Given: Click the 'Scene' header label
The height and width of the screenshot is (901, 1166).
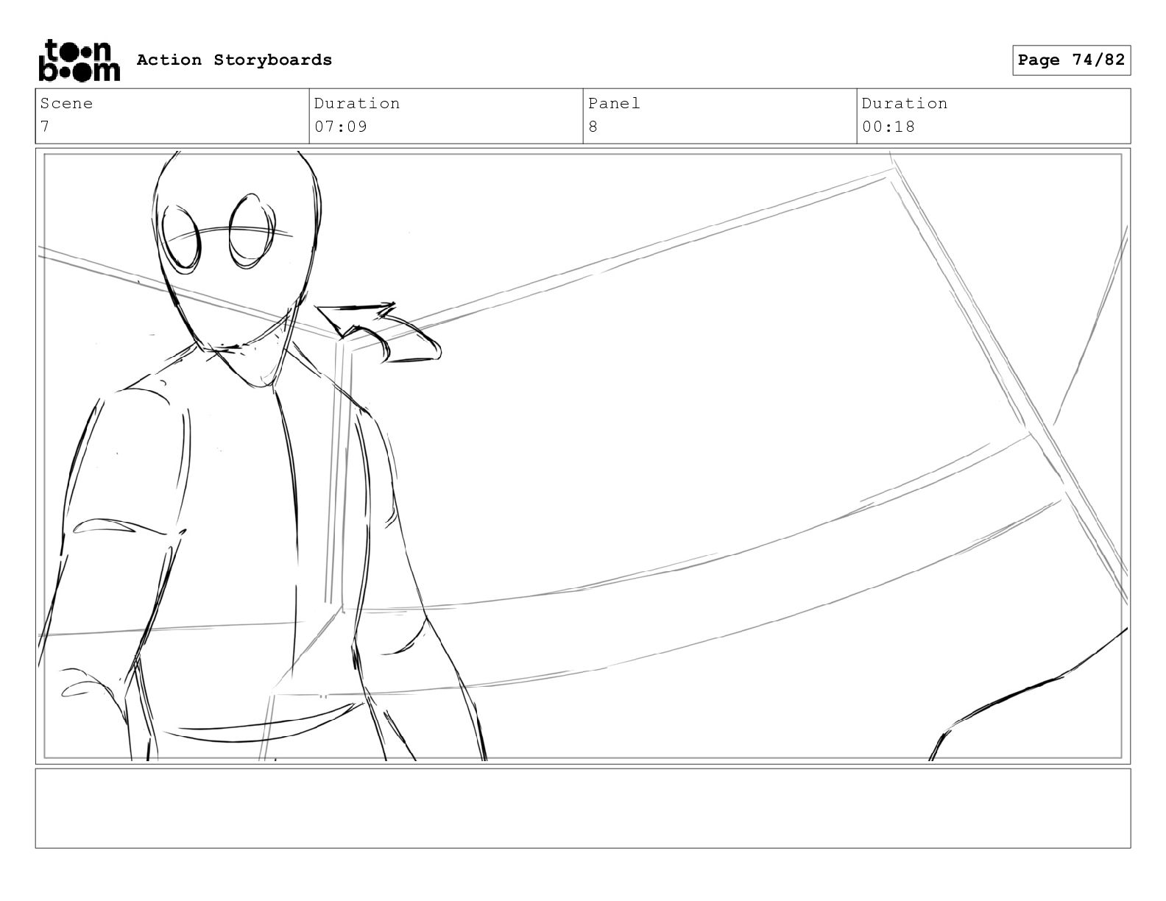Looking at the screenshot, I should (x=66, y=103).
